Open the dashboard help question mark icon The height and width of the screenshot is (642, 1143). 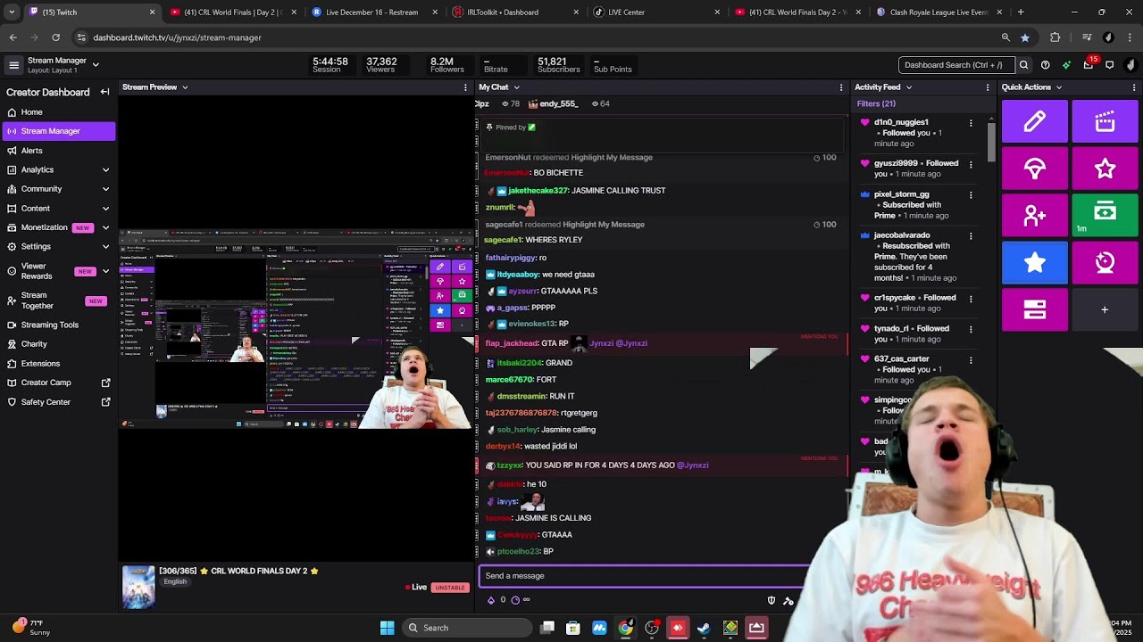1046,65
